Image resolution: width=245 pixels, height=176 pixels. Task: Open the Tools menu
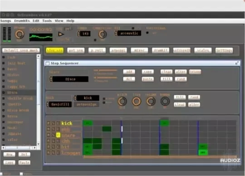47,21
